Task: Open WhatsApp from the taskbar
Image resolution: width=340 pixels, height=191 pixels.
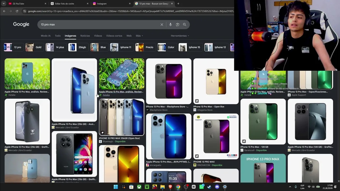Action: click(201, 187)
